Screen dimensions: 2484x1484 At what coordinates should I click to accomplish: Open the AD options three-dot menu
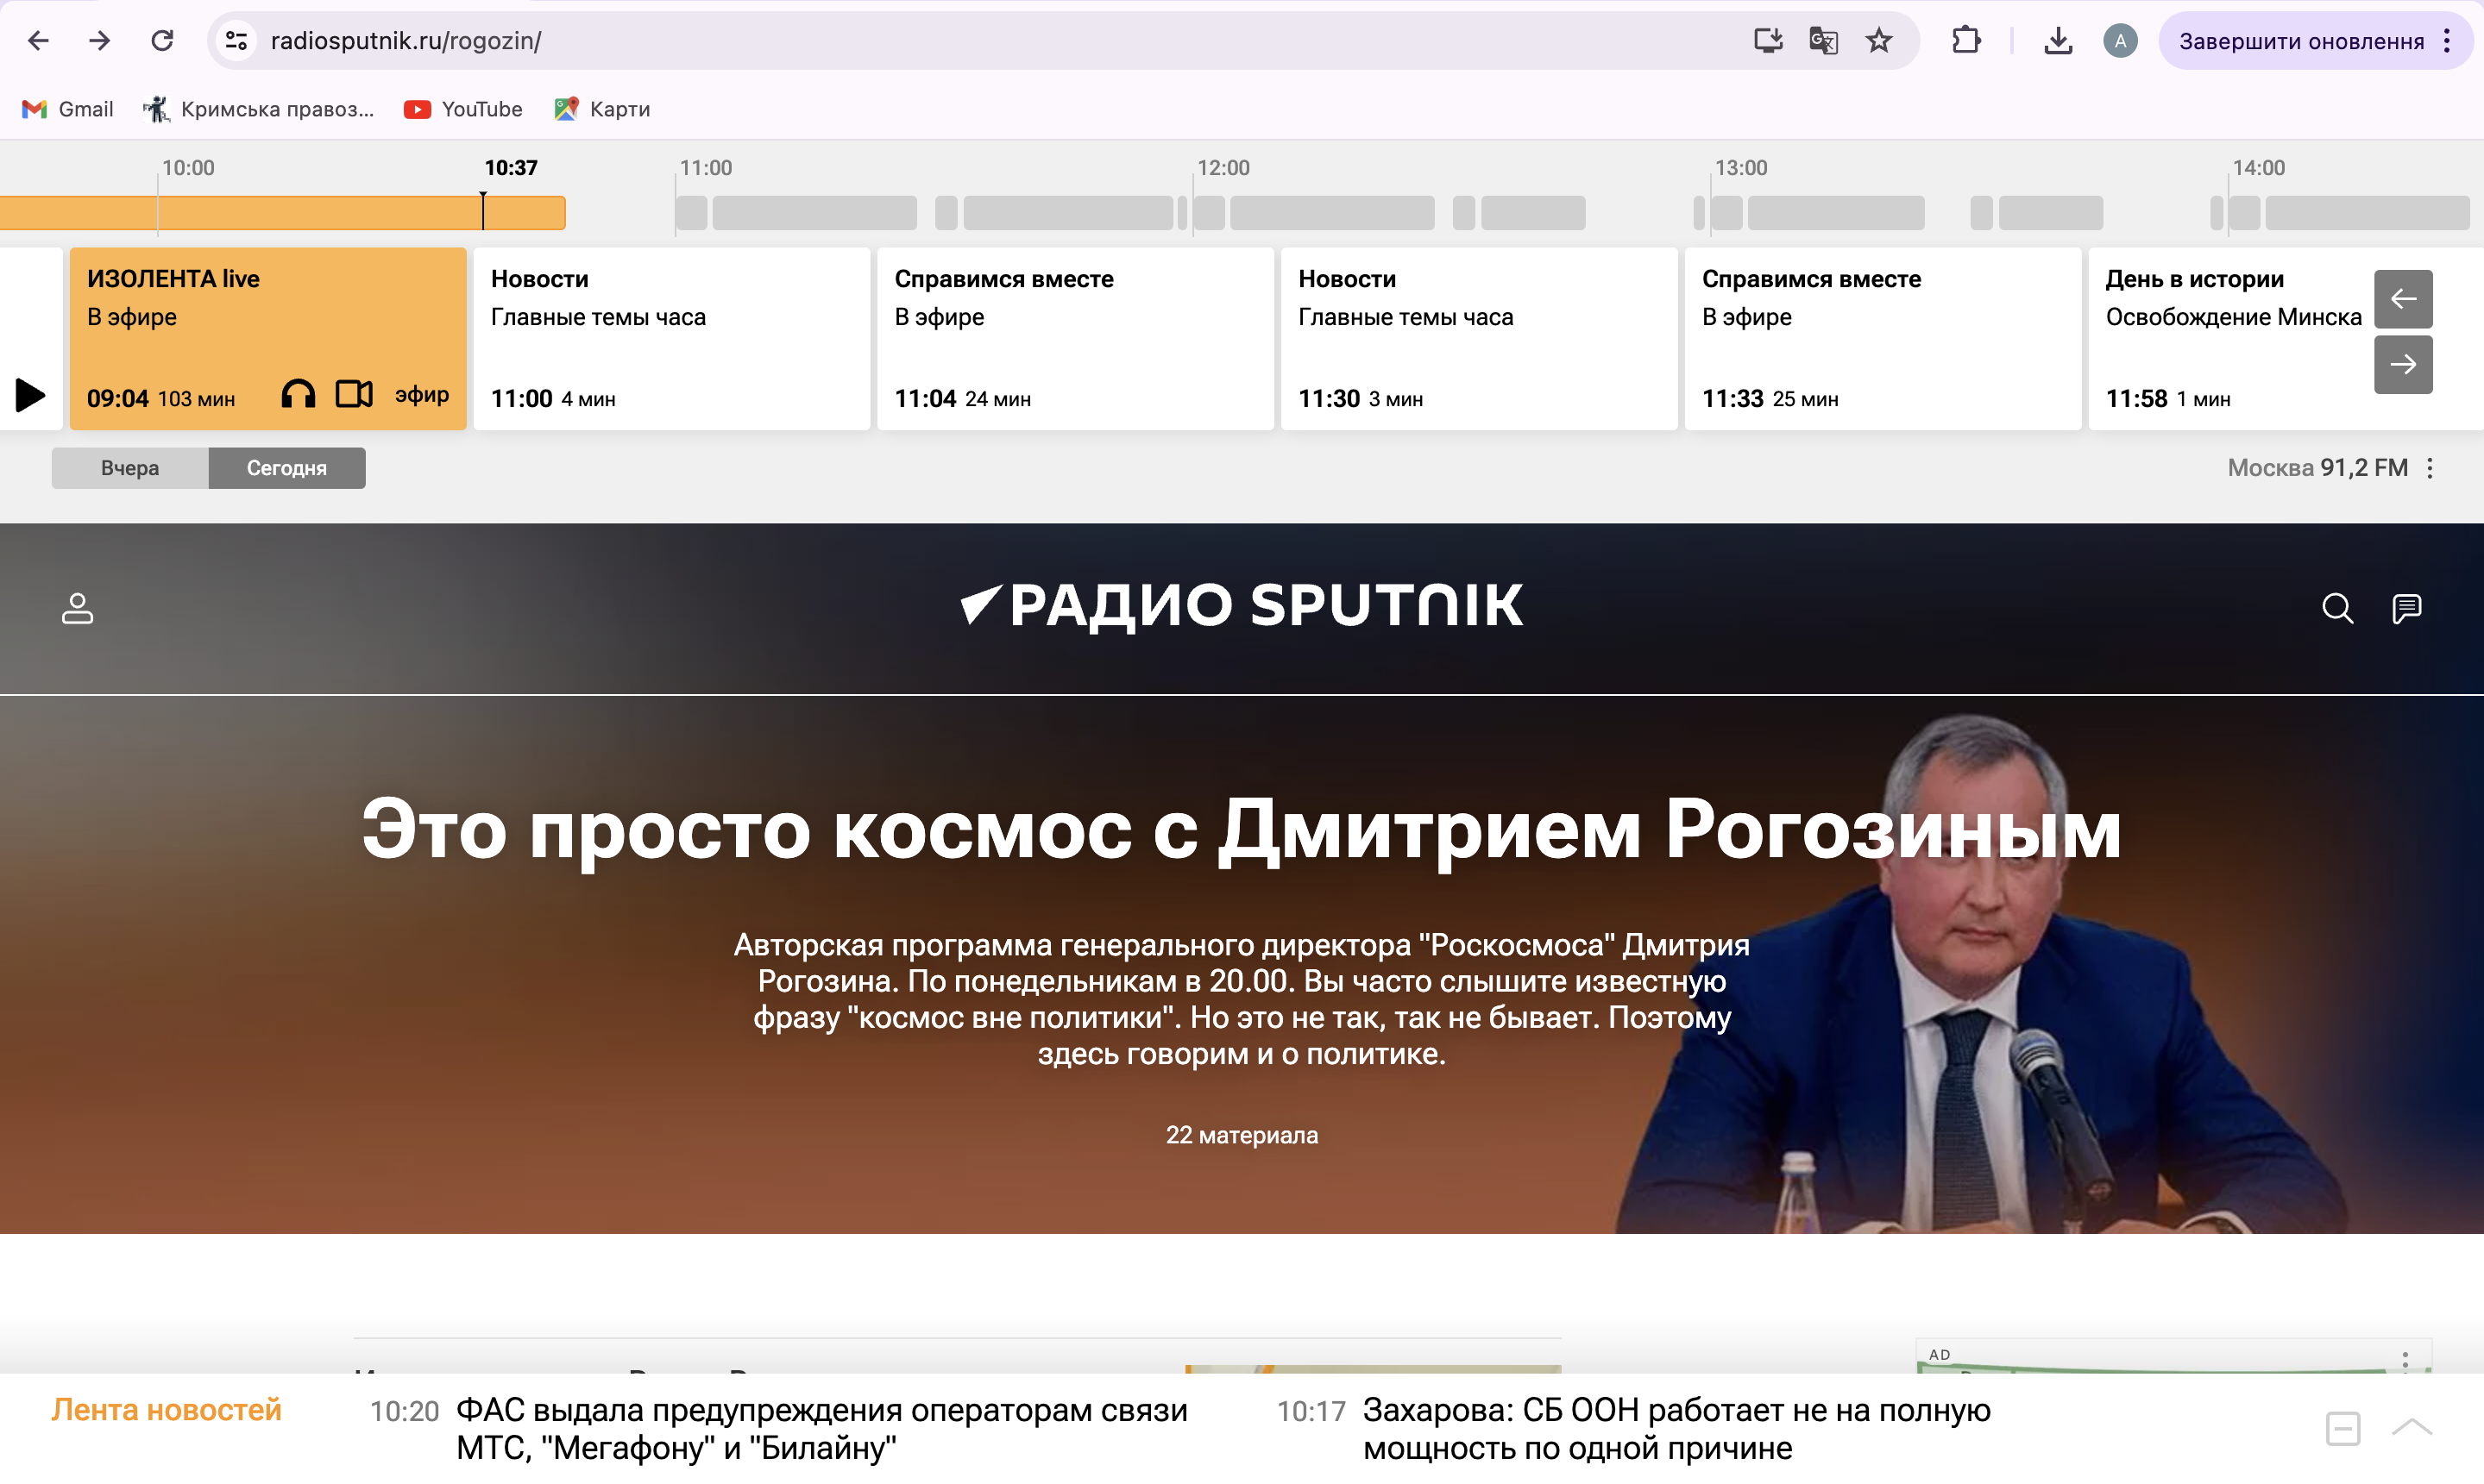click(x=2405, y=1360)
